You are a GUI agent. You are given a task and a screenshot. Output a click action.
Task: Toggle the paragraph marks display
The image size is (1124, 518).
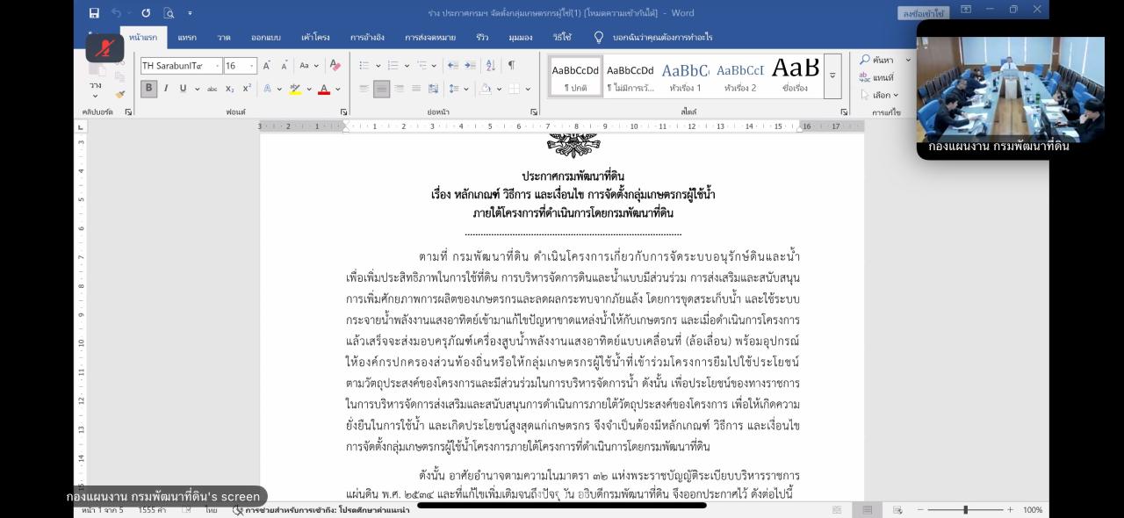511,64
